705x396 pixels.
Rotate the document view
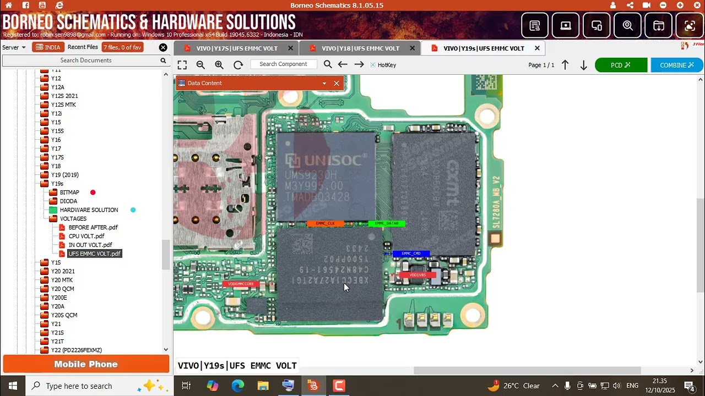(x=238, y=65)
